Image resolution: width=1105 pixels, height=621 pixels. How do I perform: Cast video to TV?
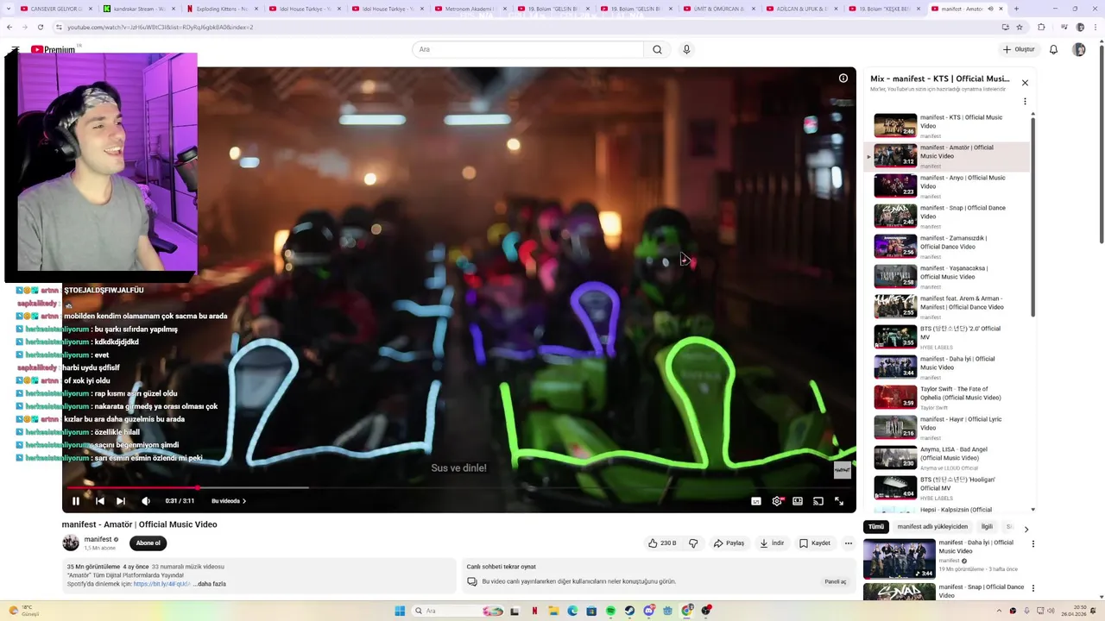coord(818,501)
